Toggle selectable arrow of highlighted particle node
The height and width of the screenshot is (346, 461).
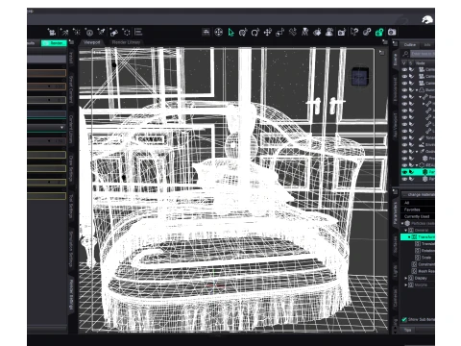411,172
